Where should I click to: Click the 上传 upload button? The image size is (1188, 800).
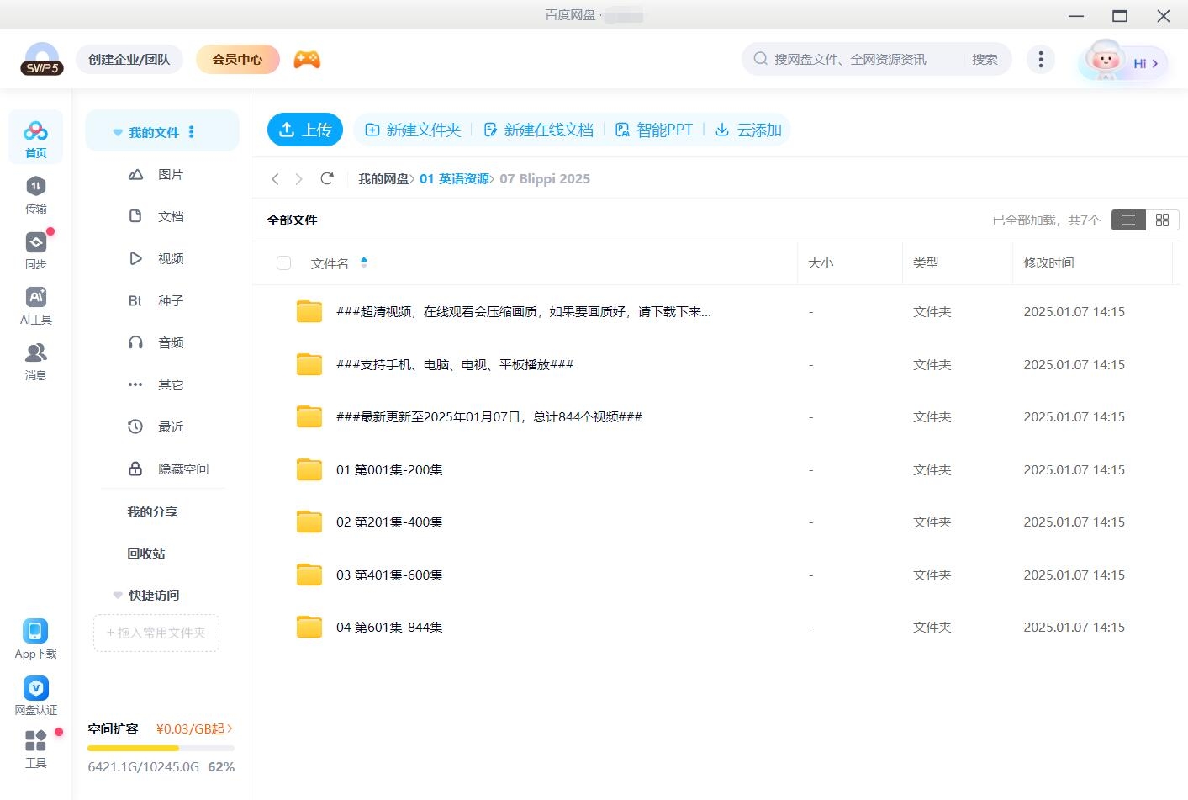tap(305, 130)
